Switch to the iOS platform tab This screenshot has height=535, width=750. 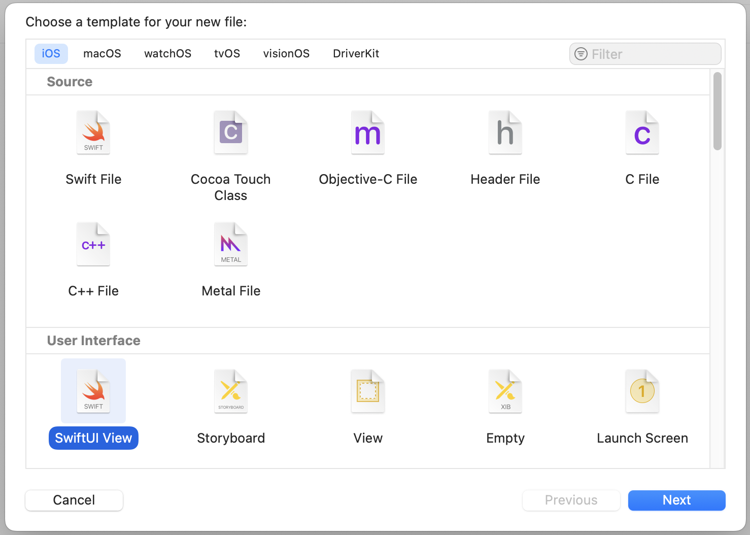click(x=51, y=54)
